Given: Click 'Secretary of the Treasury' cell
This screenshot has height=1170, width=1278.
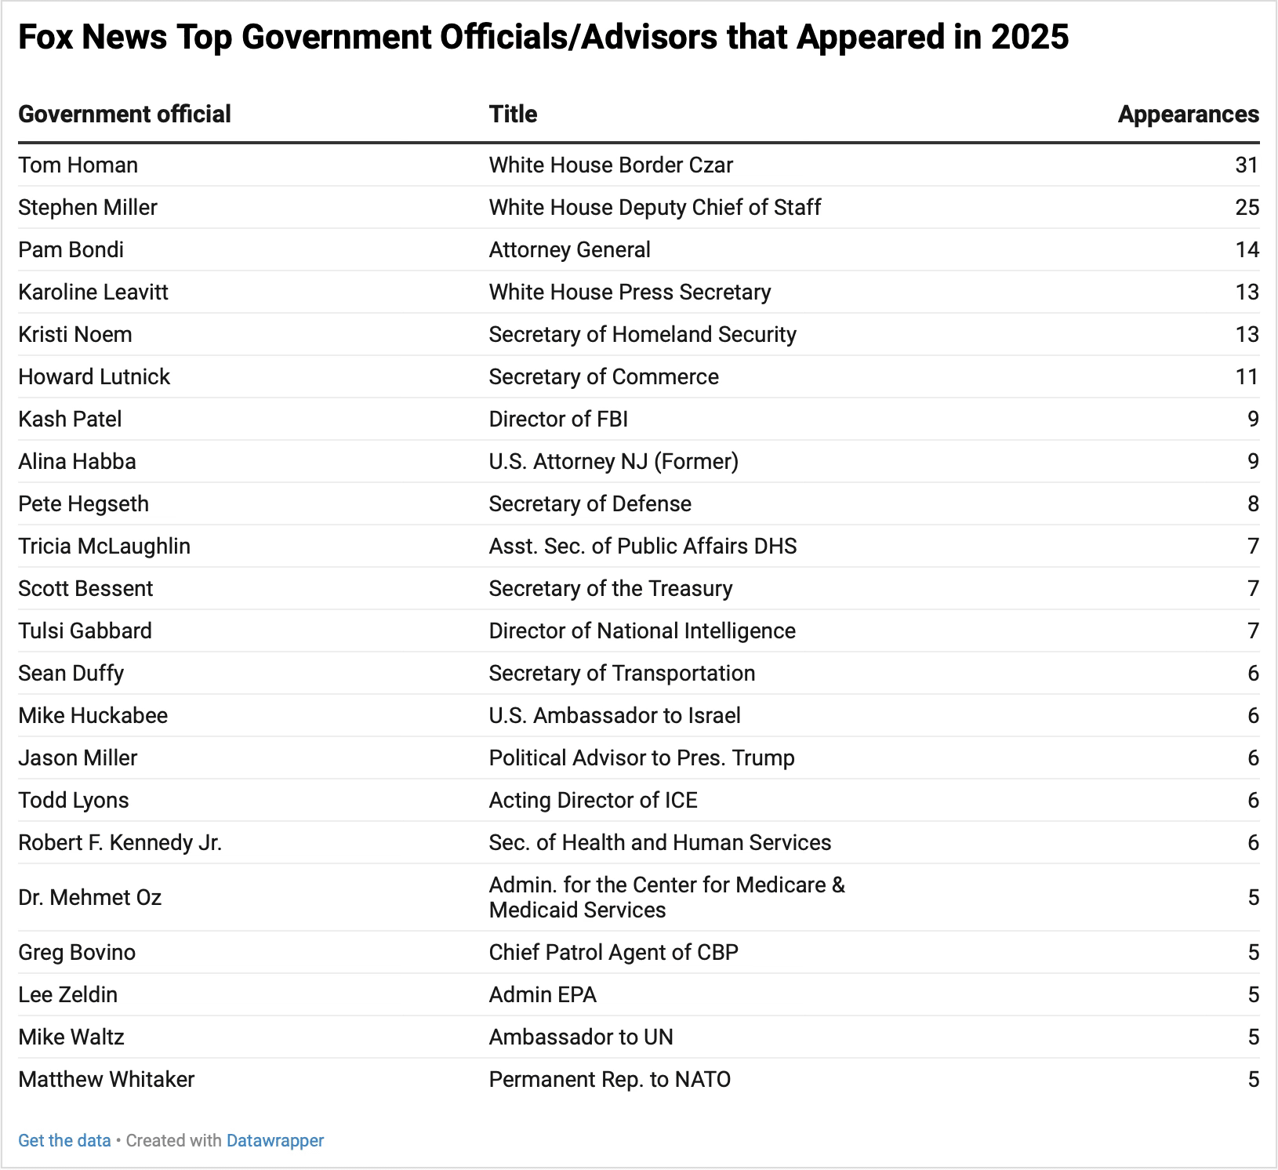Looking at the screenshot, I should coord(611,588).
